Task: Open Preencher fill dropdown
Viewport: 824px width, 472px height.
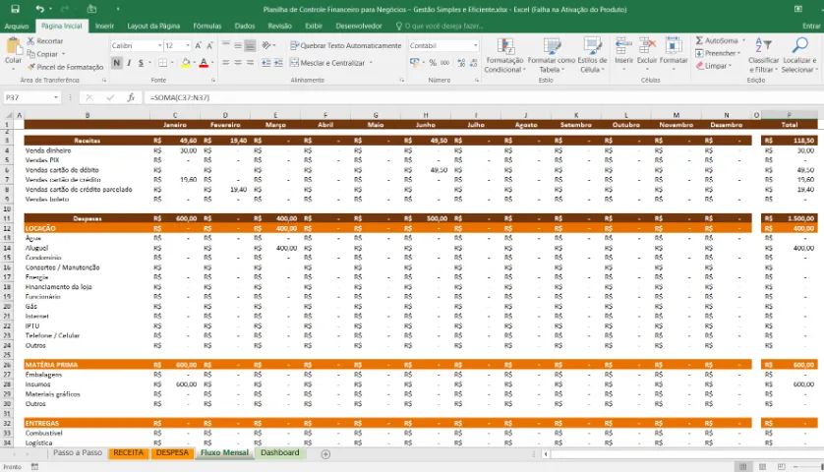Action: [718, 53]
